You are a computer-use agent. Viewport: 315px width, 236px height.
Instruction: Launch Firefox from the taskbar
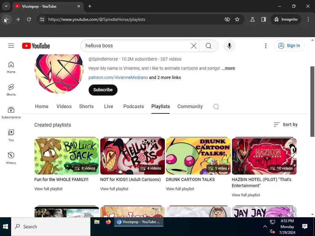108,222
